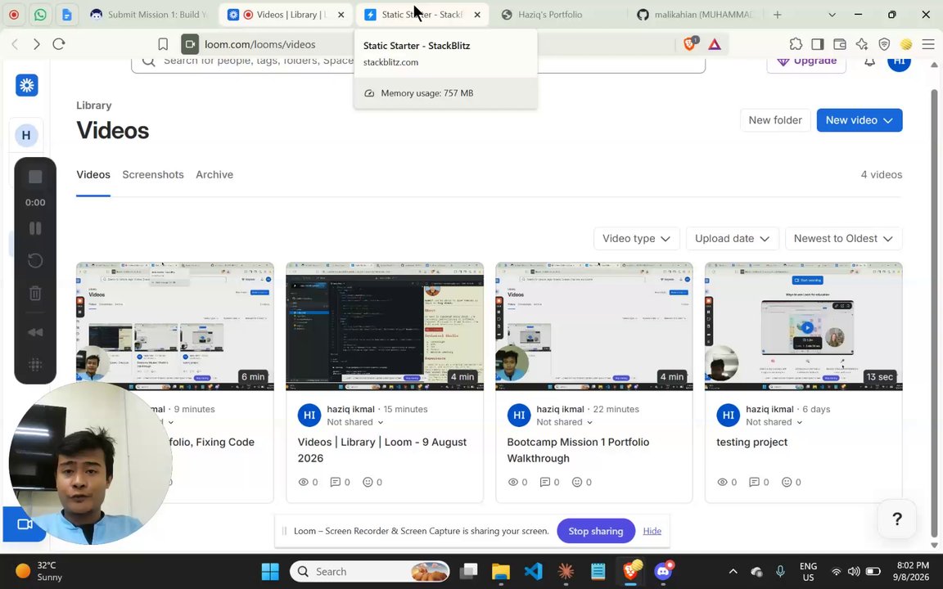Viewport: 943px width, 589px height.
Task: Click the 4 videos count text
Action: click(881, 175)
